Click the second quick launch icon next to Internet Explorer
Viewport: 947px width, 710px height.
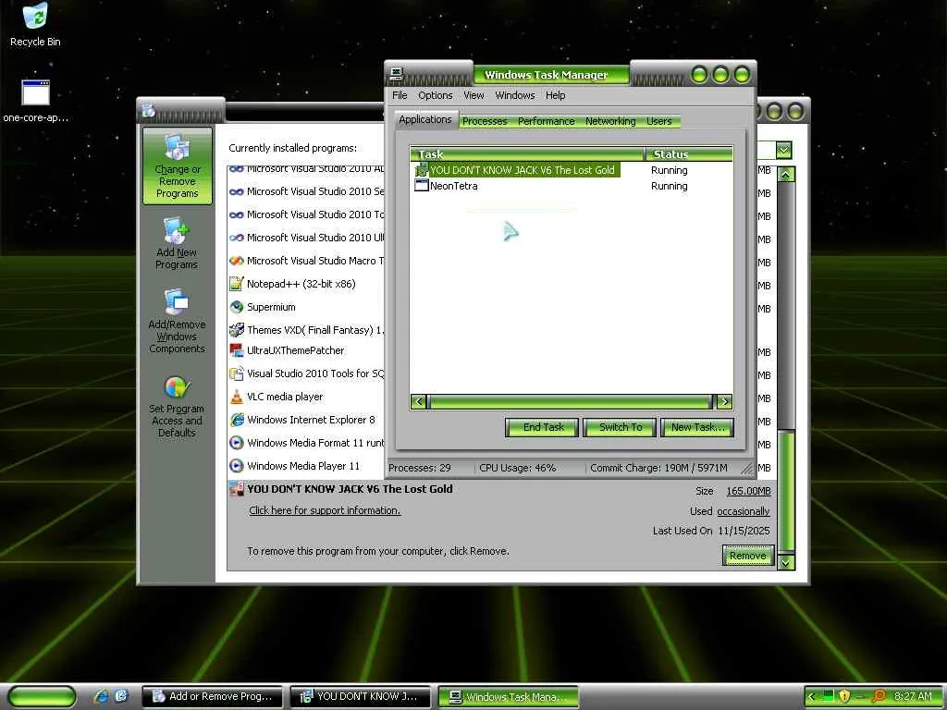coord(121,696)
